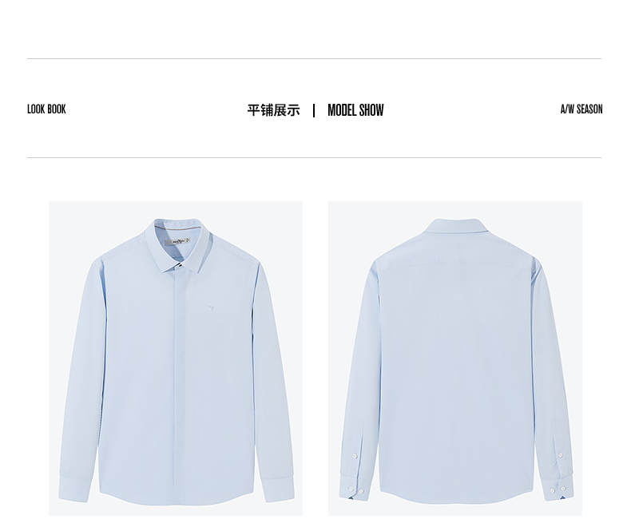The image size is (631, 523).
Task: Click the brand label inside the collar
Action: 178,242
